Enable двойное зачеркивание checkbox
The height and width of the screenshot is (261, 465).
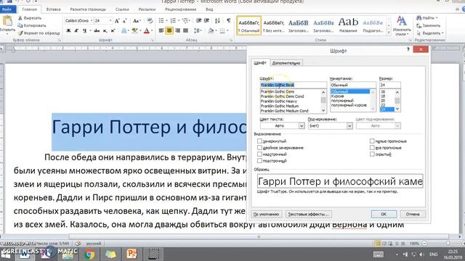click(259, 148)
